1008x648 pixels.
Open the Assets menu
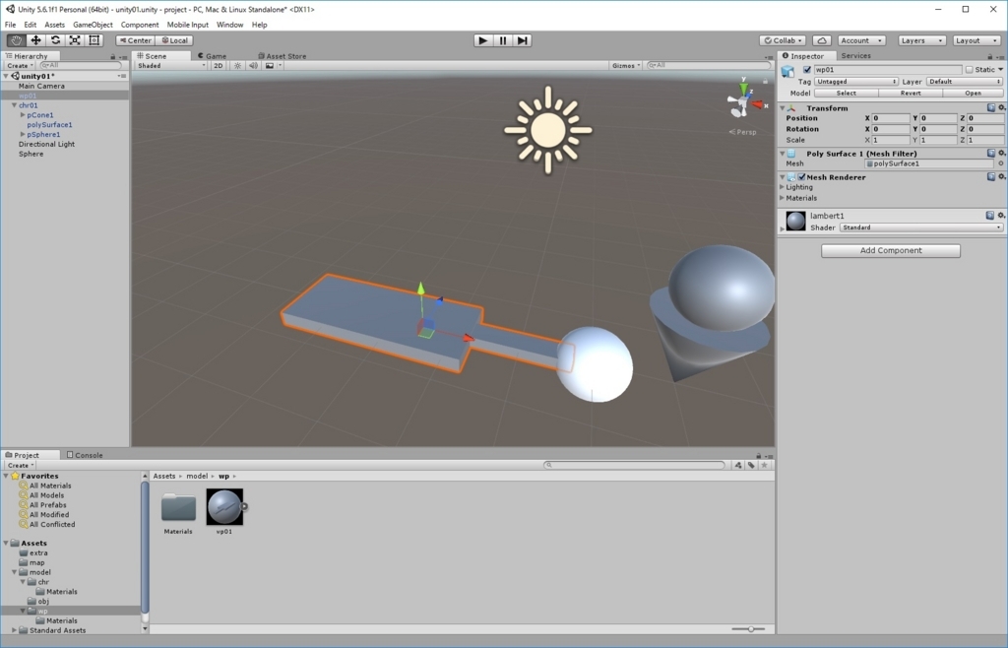click(x=55, y=25)
